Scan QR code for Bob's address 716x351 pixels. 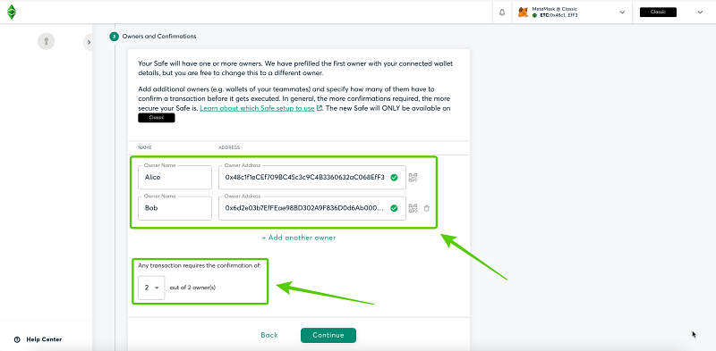(413, 208)
